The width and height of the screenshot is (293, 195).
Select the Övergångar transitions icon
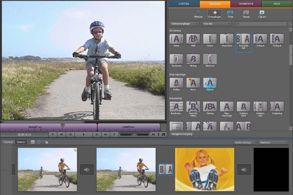214,14
